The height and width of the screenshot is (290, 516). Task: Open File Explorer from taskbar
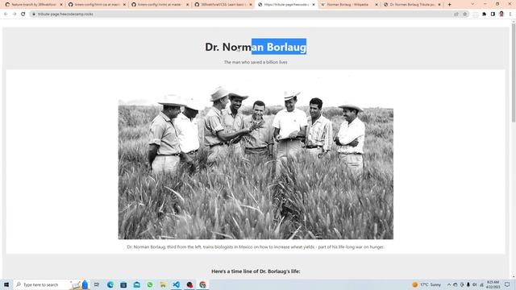coord(163,284)
